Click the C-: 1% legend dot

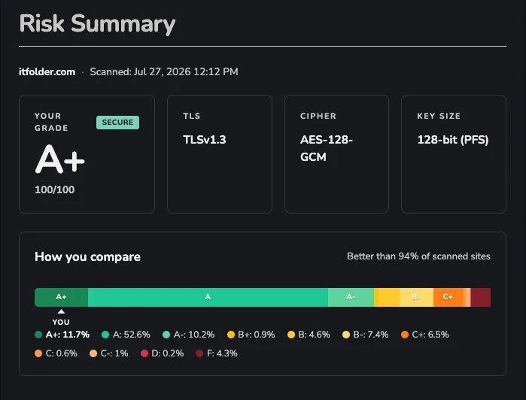pyautogui.click(x=93, y=353)
